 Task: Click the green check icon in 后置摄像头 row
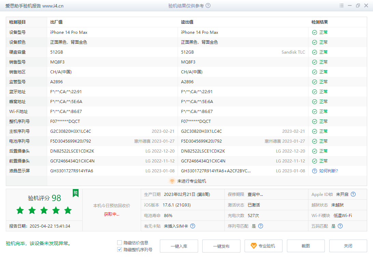point(315,151)
